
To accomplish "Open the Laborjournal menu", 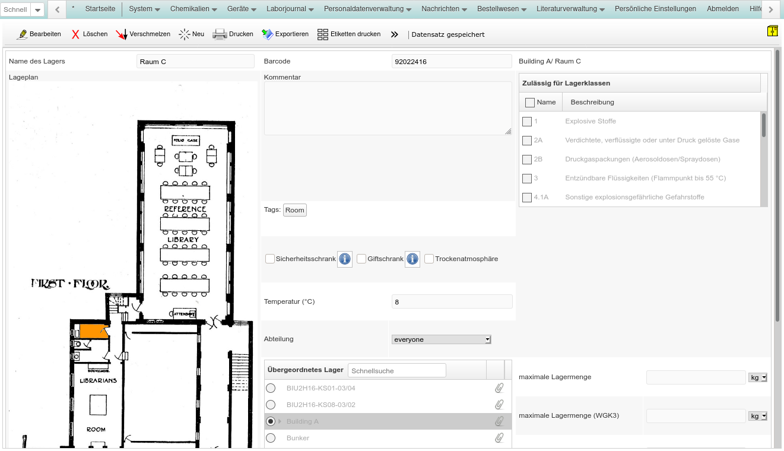I will pyautogui.click(x=291, y=9).
